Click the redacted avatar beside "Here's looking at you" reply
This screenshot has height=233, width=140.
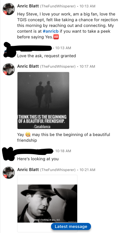point(9,154)
